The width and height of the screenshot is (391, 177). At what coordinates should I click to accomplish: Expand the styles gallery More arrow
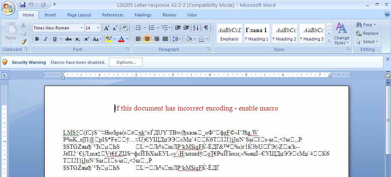(x=329, y=40)
